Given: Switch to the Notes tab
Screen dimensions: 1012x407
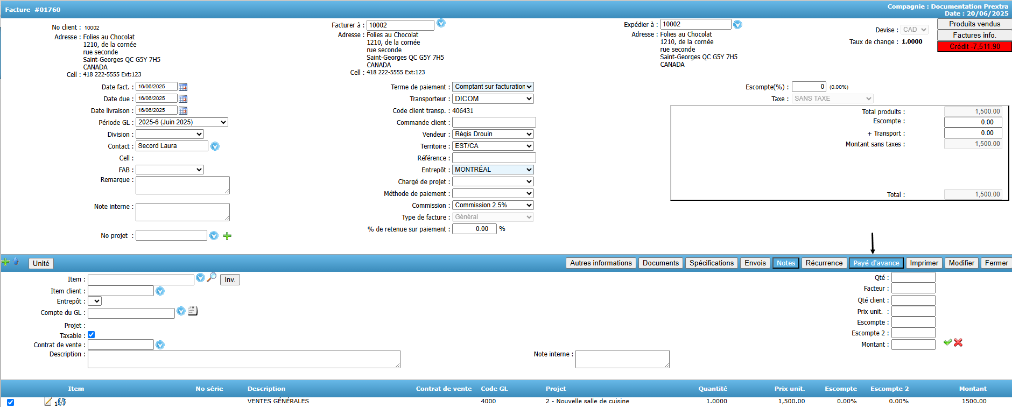Looking at the screenshot, I should (x=785, y=263).
